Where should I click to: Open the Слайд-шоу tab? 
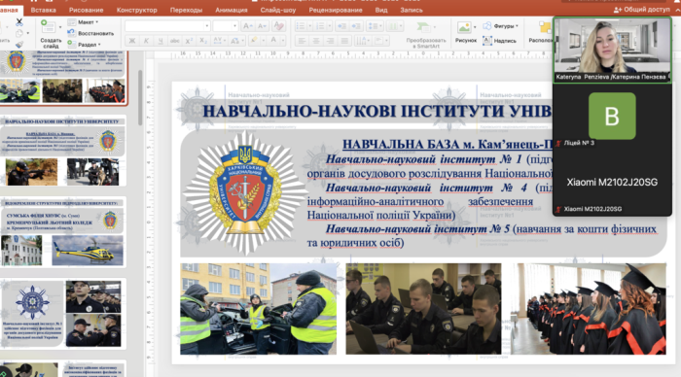(x=278, y=10)
